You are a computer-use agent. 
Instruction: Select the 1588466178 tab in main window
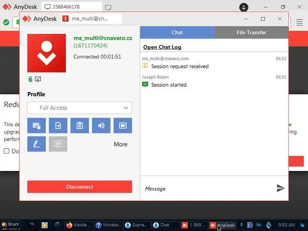[x=72, y=7]
